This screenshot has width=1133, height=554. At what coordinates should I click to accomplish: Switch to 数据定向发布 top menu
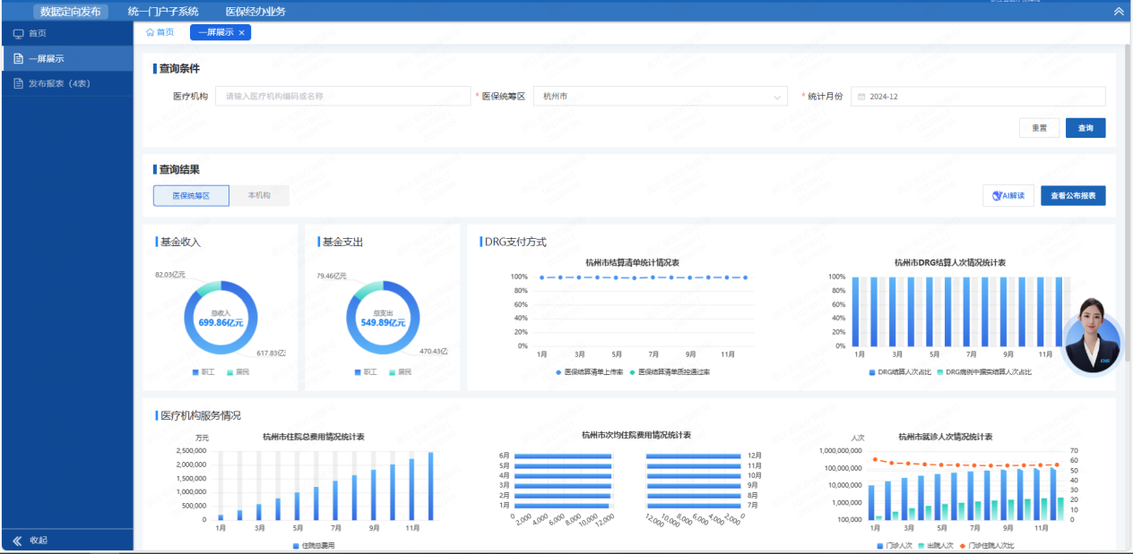(x=71, y=12)
